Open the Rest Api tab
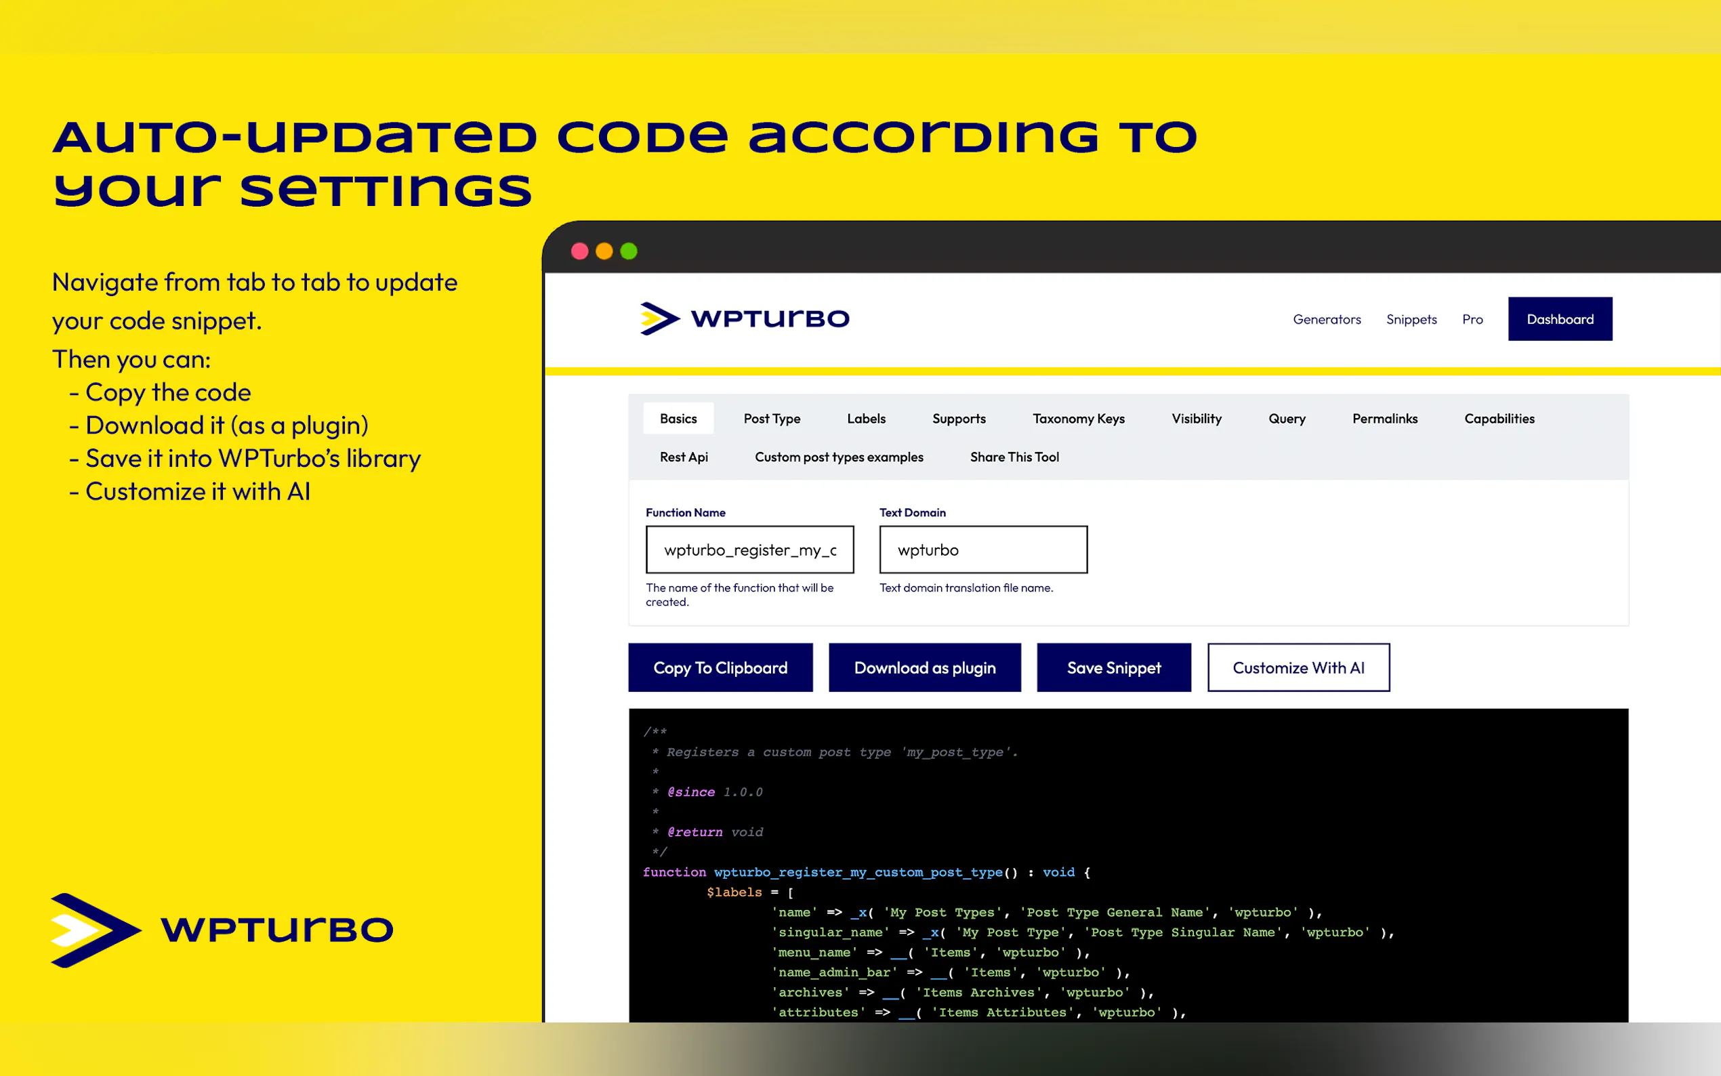This screenshot has height=1076, width=1721. click(683, 457)
